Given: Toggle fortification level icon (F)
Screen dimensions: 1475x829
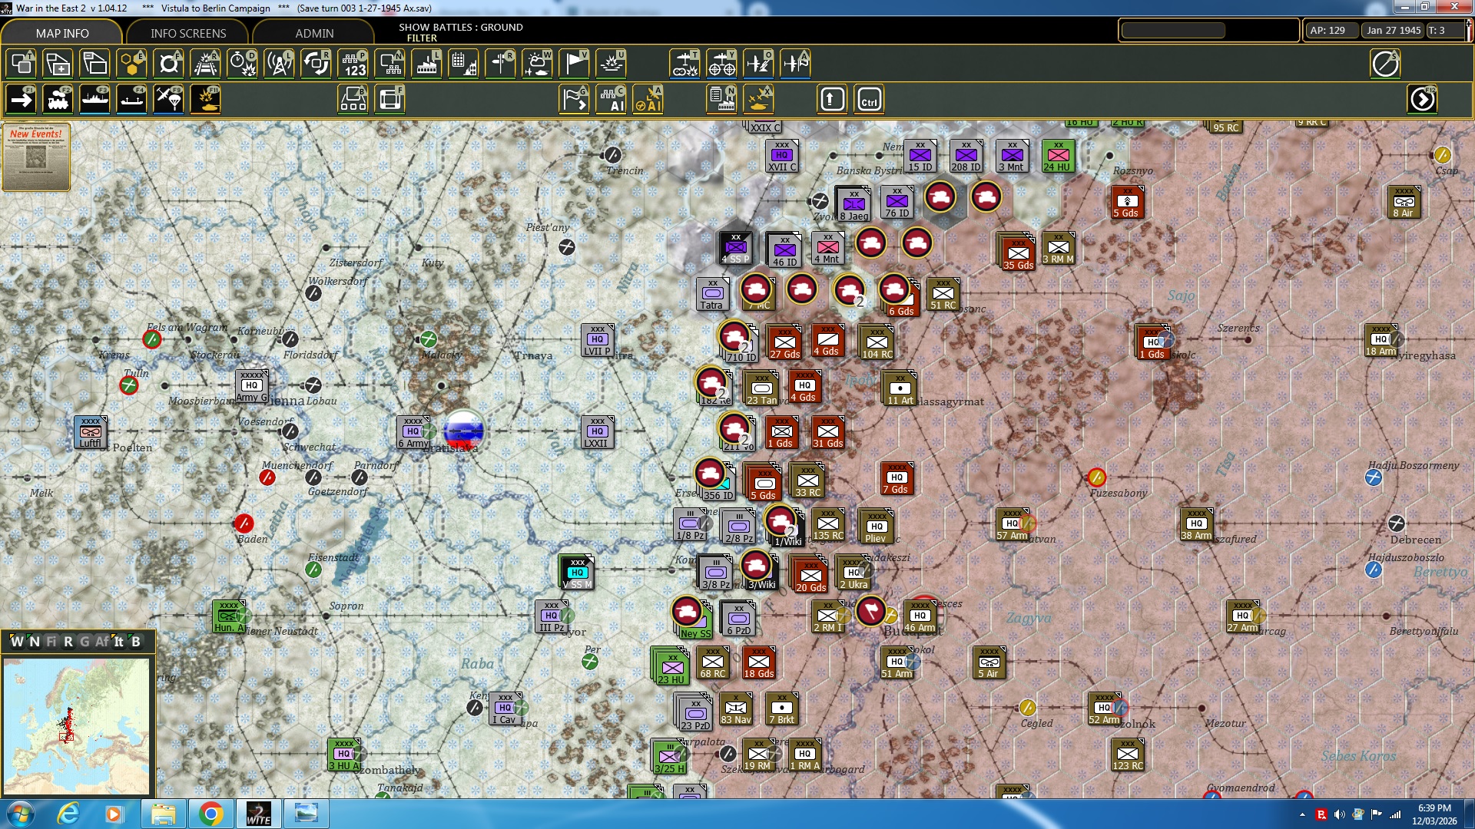Looking at the screenshot, I should (x=169, y=64).
